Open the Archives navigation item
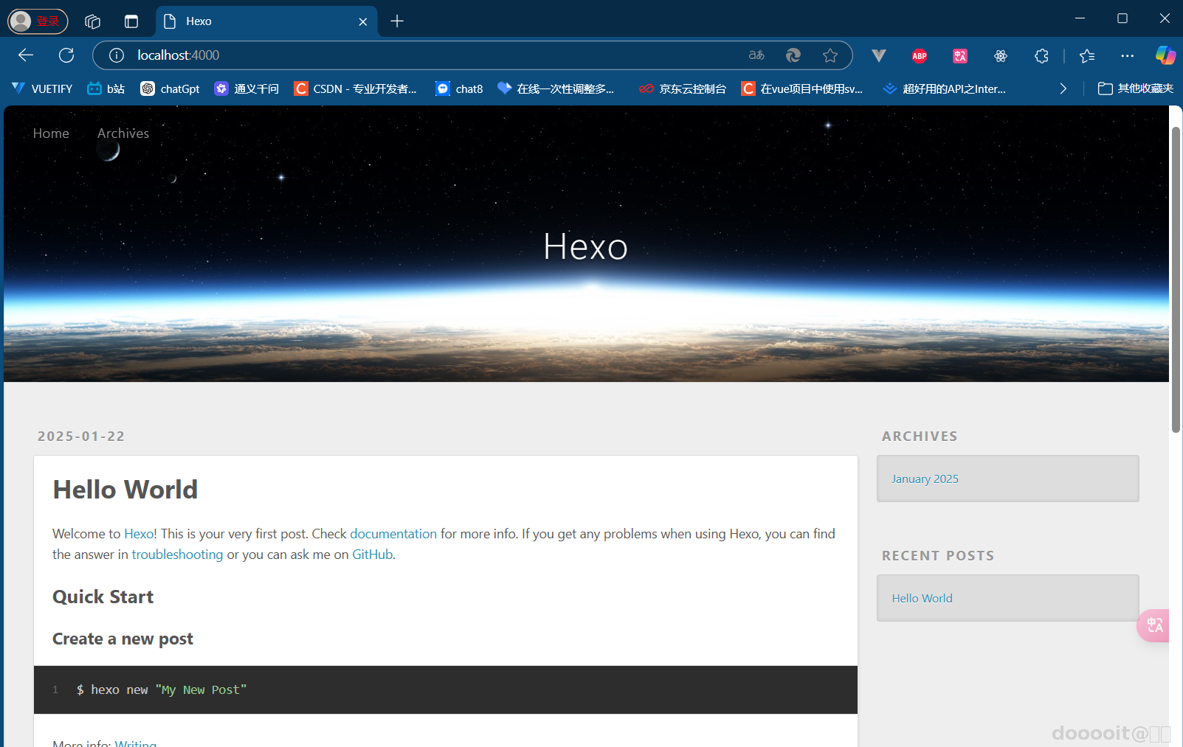The height and width of the screenshot is (747, 1183). tap(123, 133)
